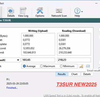Screen dimensions: 100x97
Task: Open the Options tools icon
Action: point(40,12)
